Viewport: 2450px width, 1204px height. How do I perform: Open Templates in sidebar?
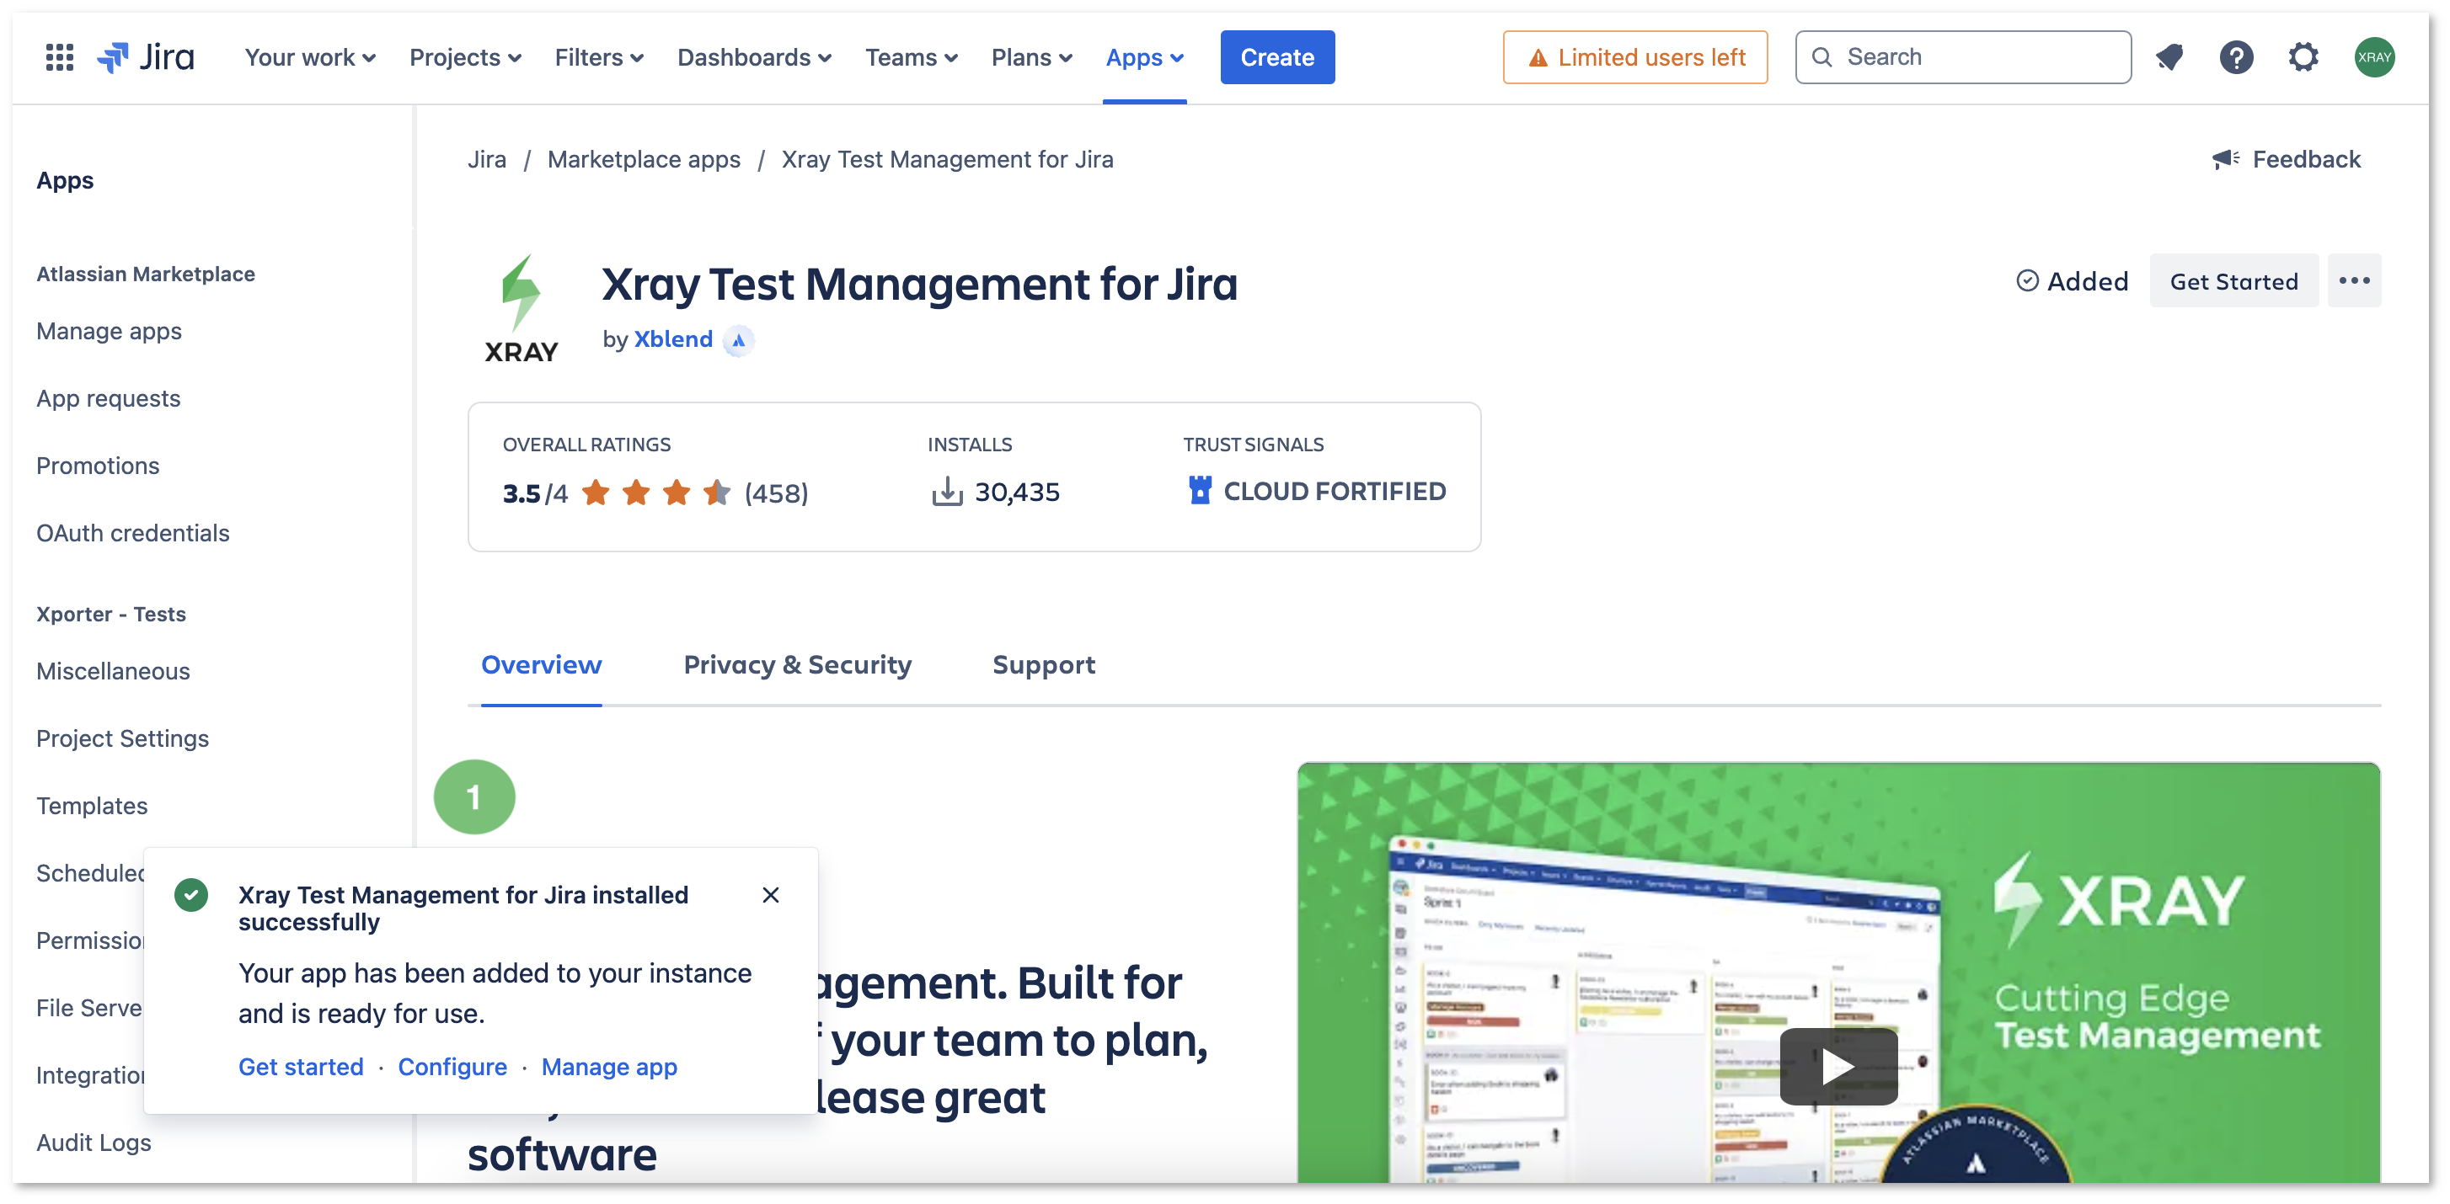pyautogui.click(x=93, y=807)
